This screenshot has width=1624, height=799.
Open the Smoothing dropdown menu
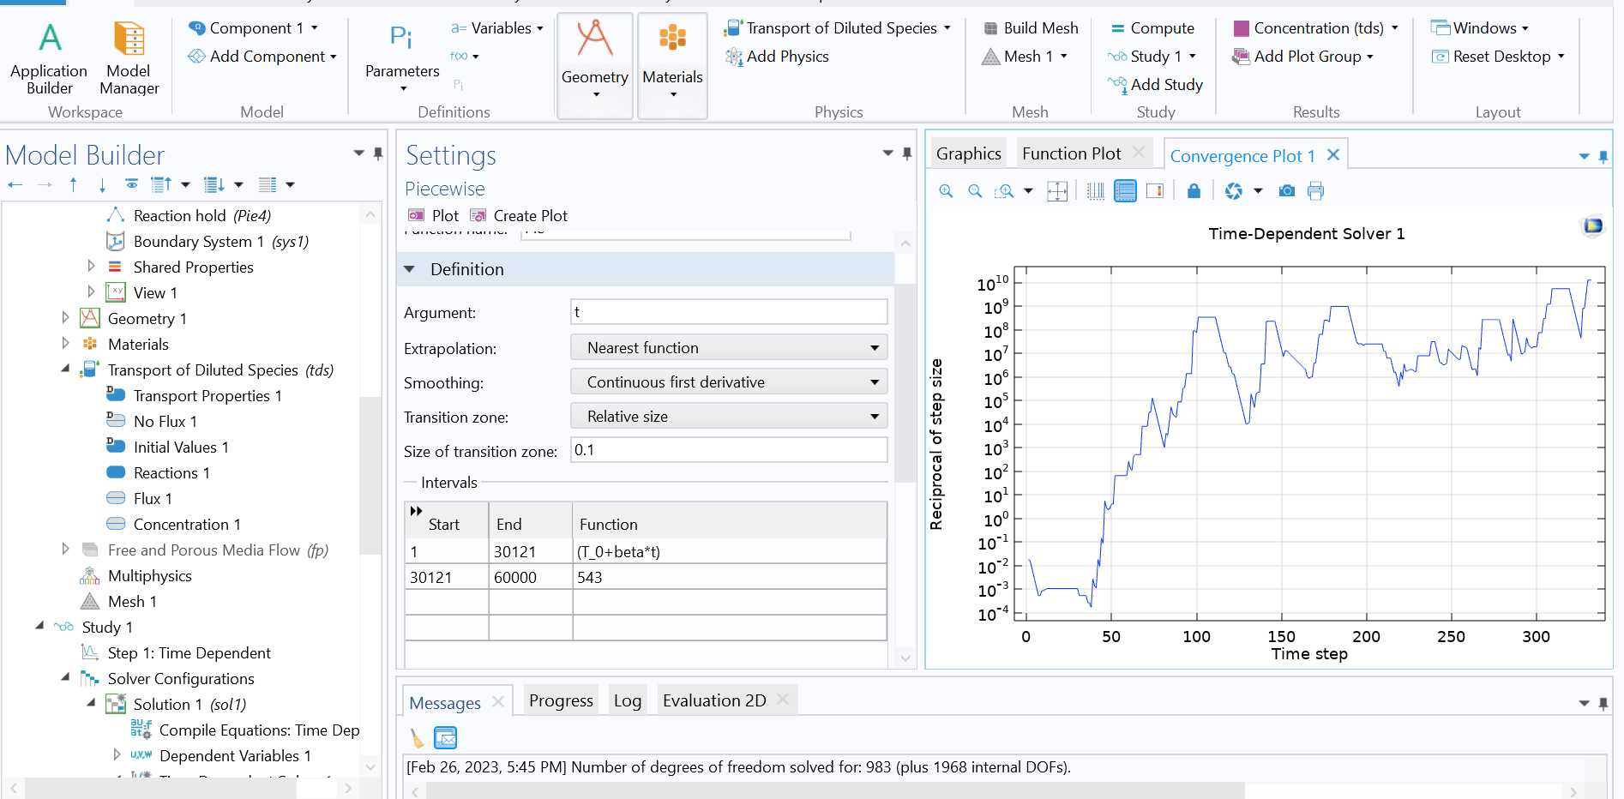(728, 382)
